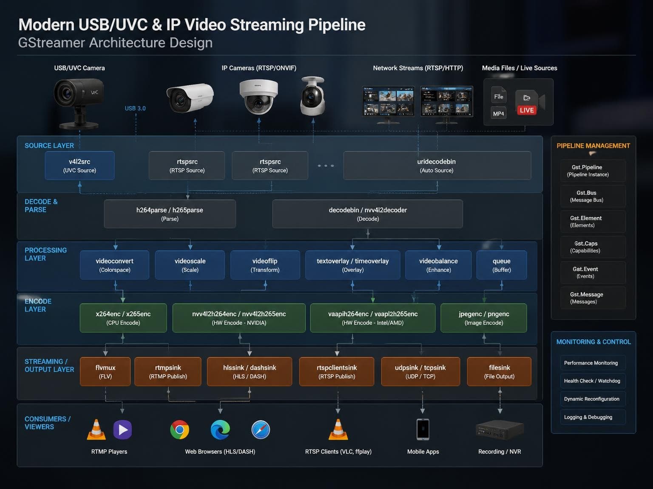Open the Gst.Bus Message Bus item

593,196
